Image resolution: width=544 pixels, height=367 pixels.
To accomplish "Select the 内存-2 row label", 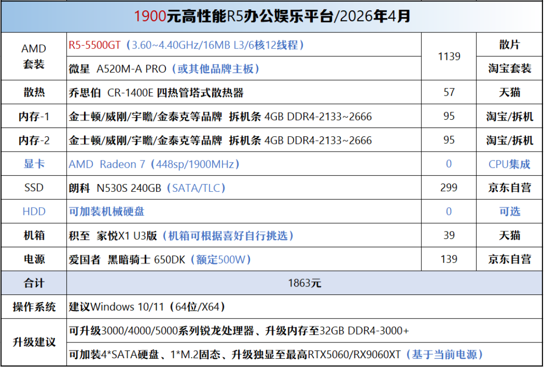I will tap(34, 140).
